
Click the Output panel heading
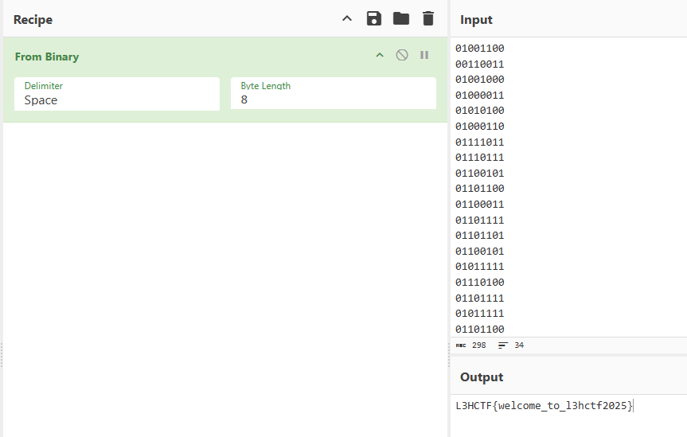pyautogui.click(x=482, y=377)
